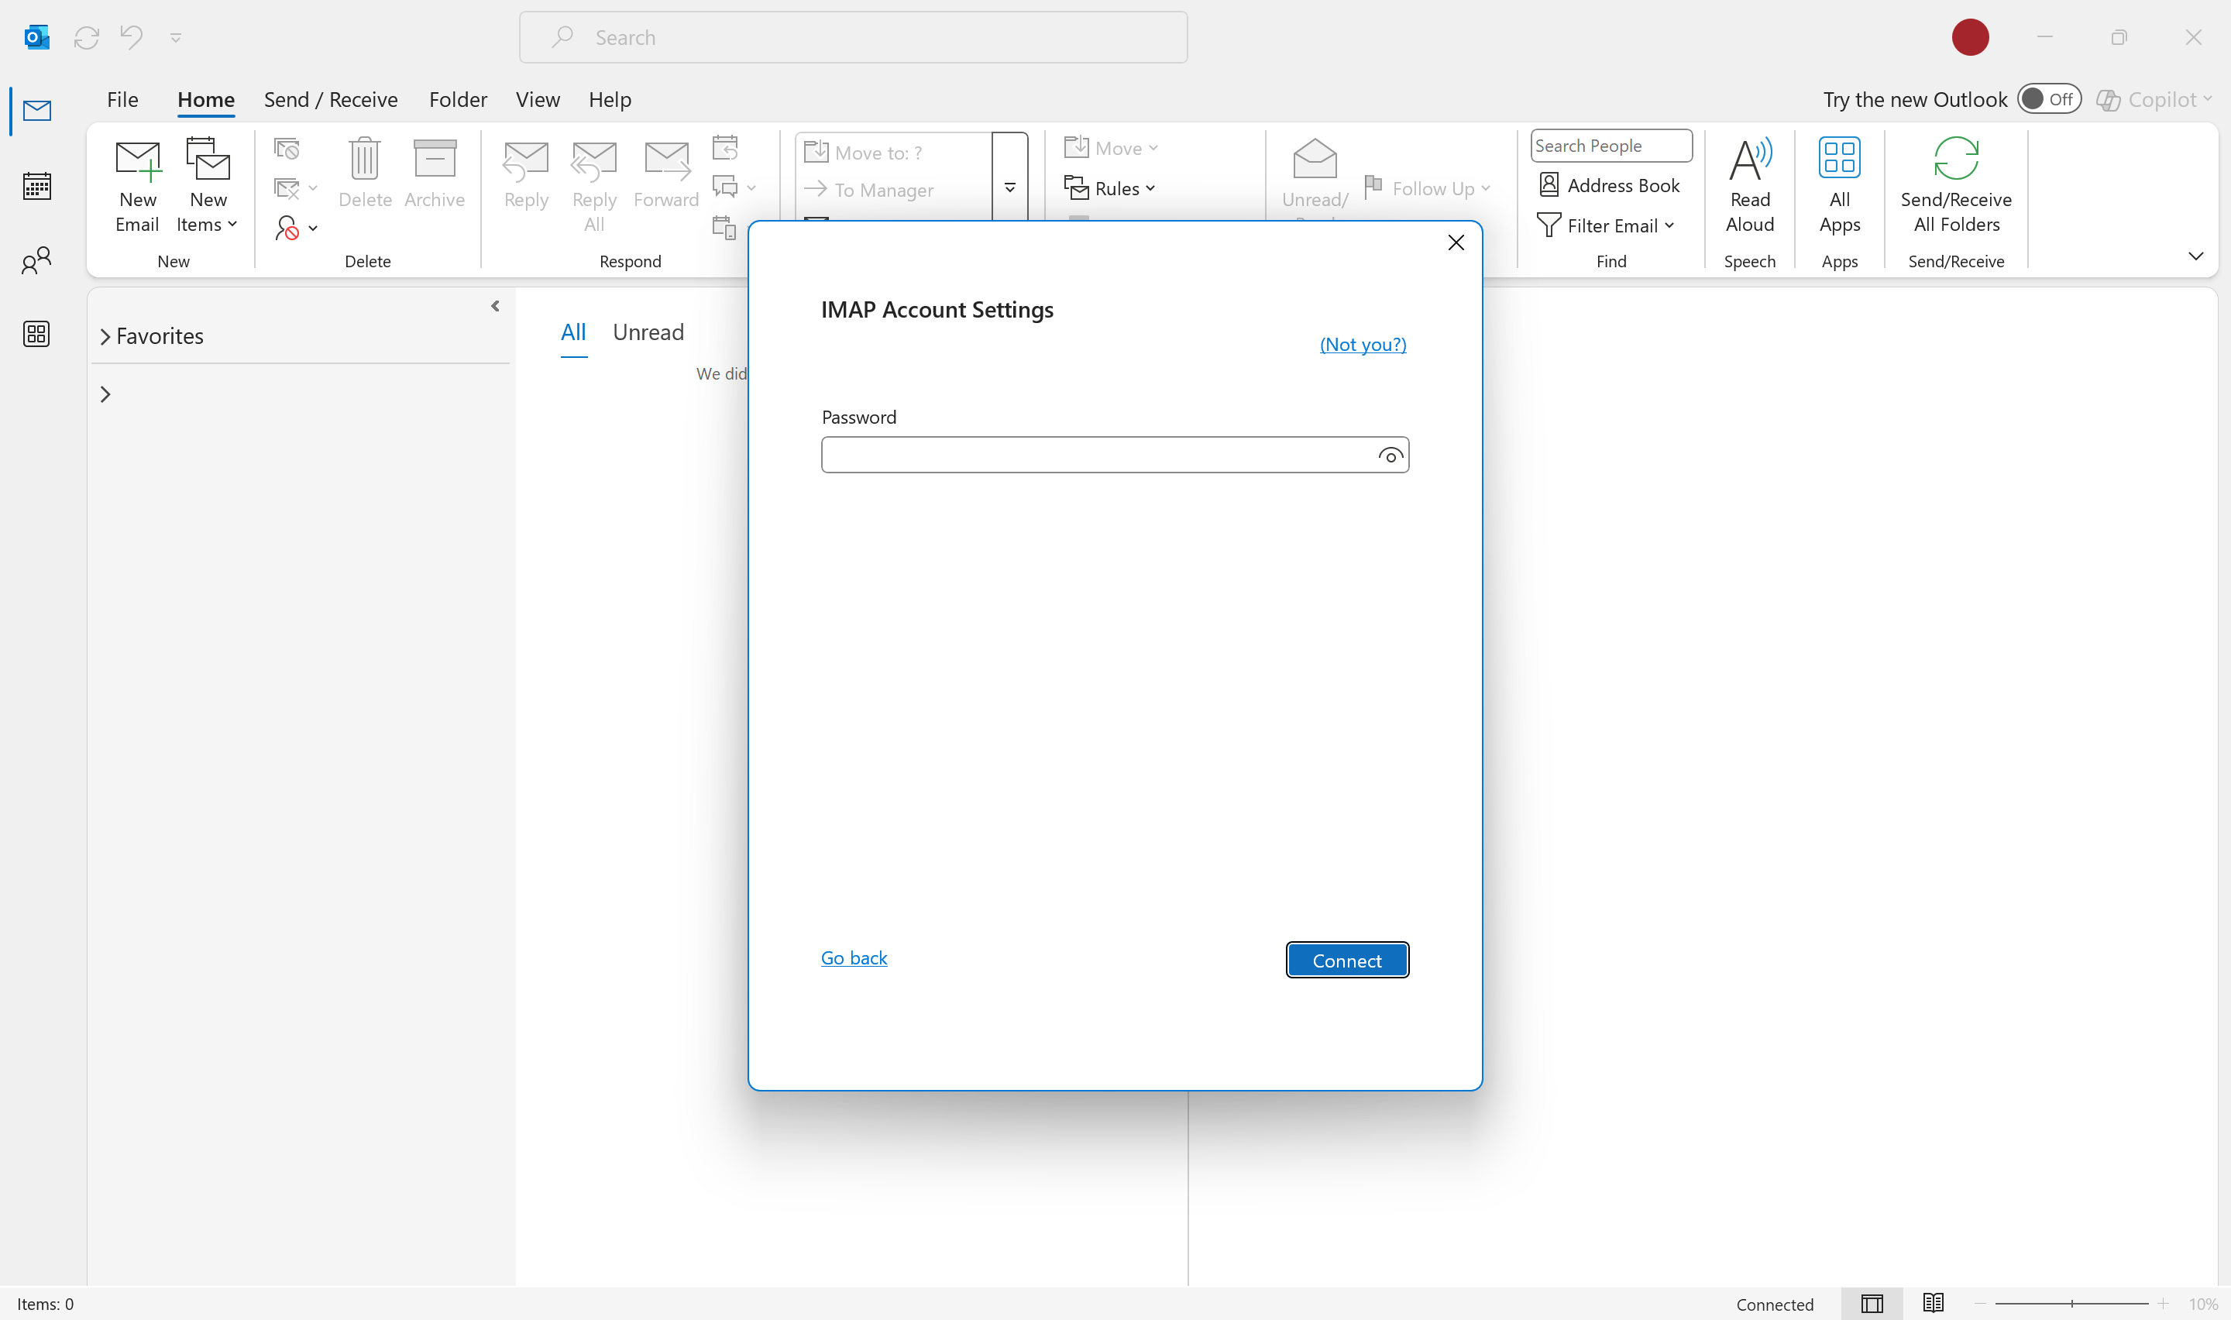Open the Rules dropdown
This screenshot has width=2231, height=1320.
(x=1111, y=188)
